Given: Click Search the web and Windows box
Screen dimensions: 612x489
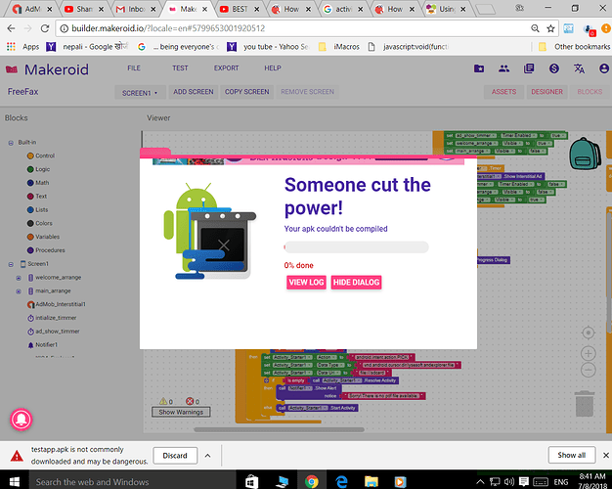Looking at the screenshot, I should point(108,481).
